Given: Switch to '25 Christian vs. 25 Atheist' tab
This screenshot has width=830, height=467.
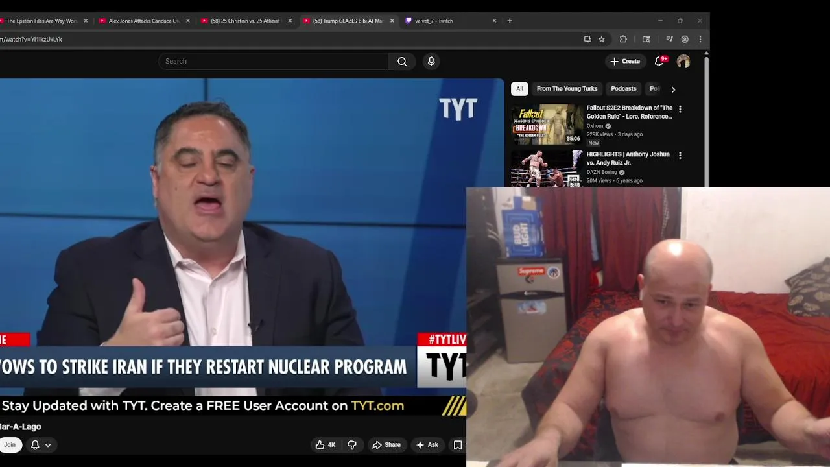Looking at the screenshot, I should coord(245,21).
